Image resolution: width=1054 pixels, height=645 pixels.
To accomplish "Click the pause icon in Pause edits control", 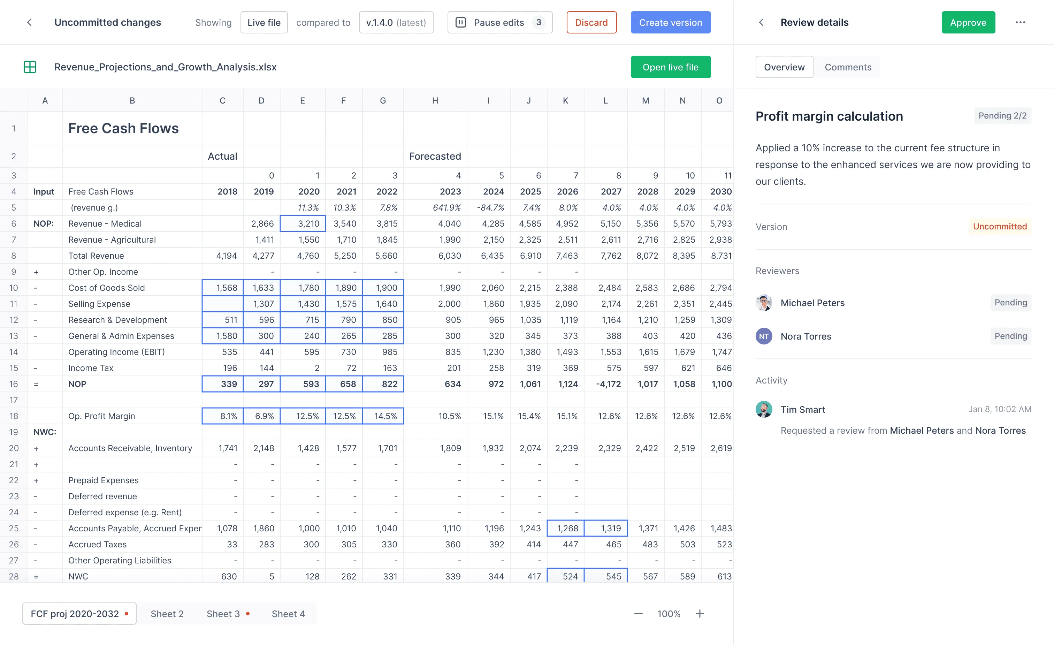I will [461, 22].
